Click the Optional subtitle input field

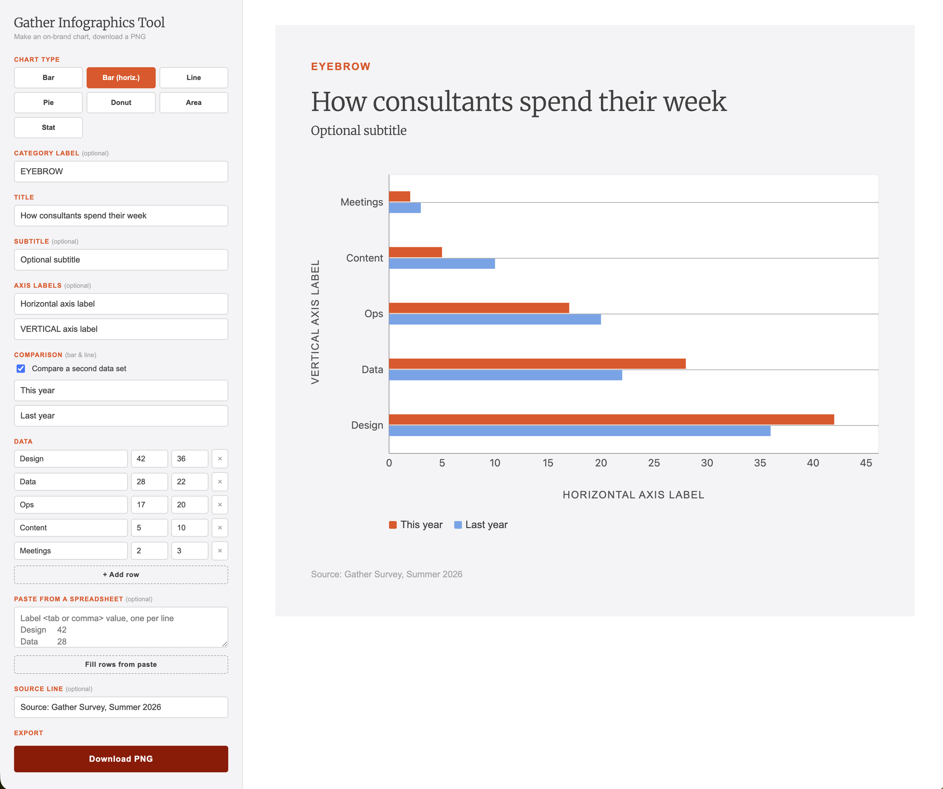click(121, 259)
